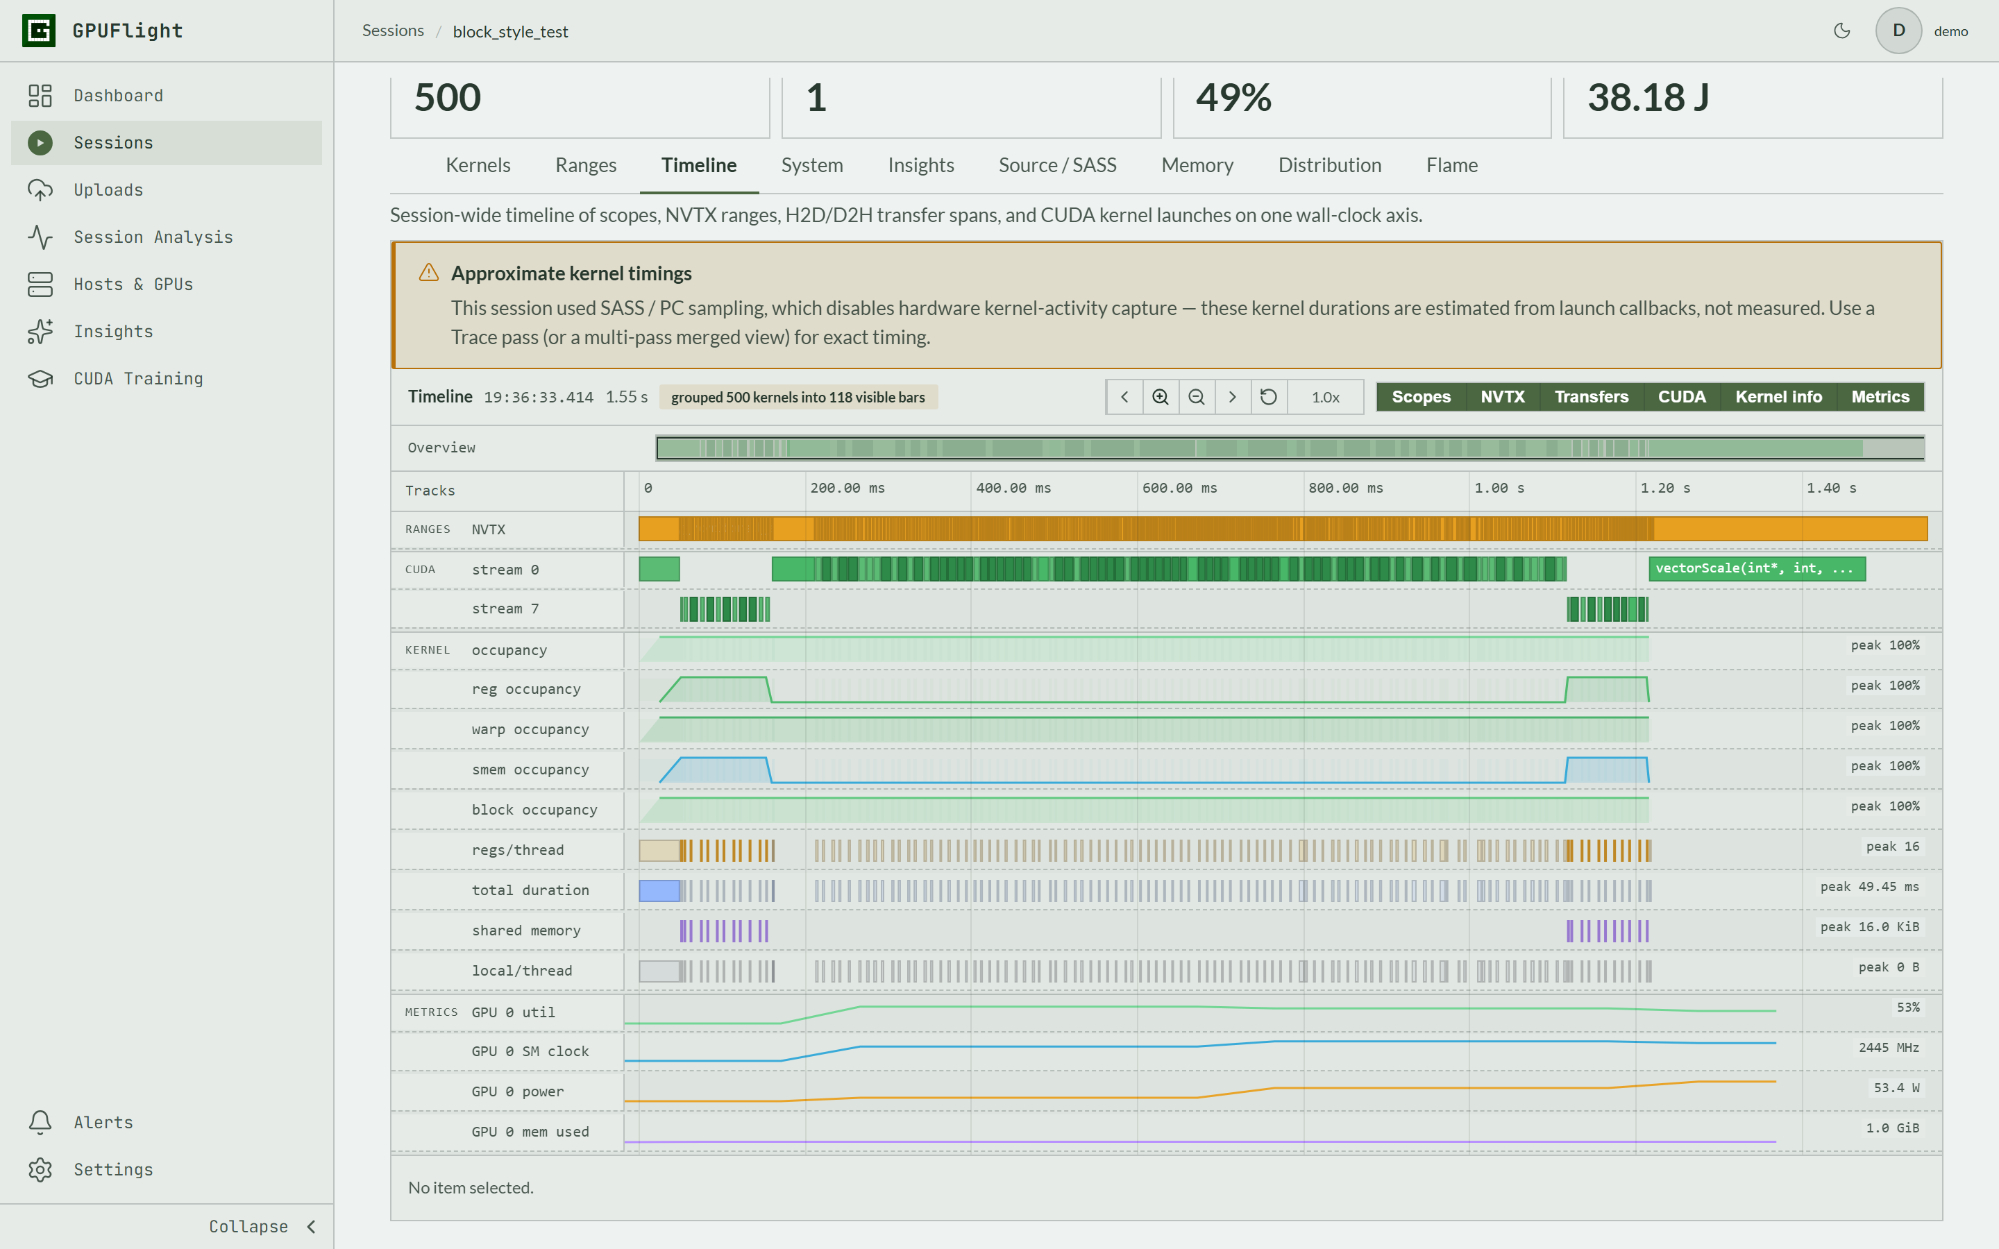The width and height of the screenshot is (1999, 1249).
Task: Pan timeline left with the back arrow
Action: [1124, 398]
